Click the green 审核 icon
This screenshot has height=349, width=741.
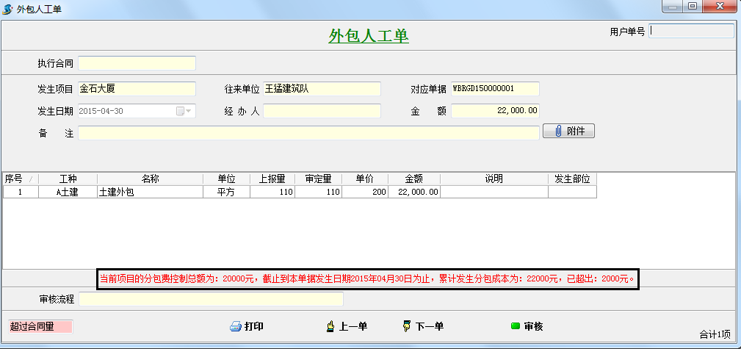click(515, 327)
